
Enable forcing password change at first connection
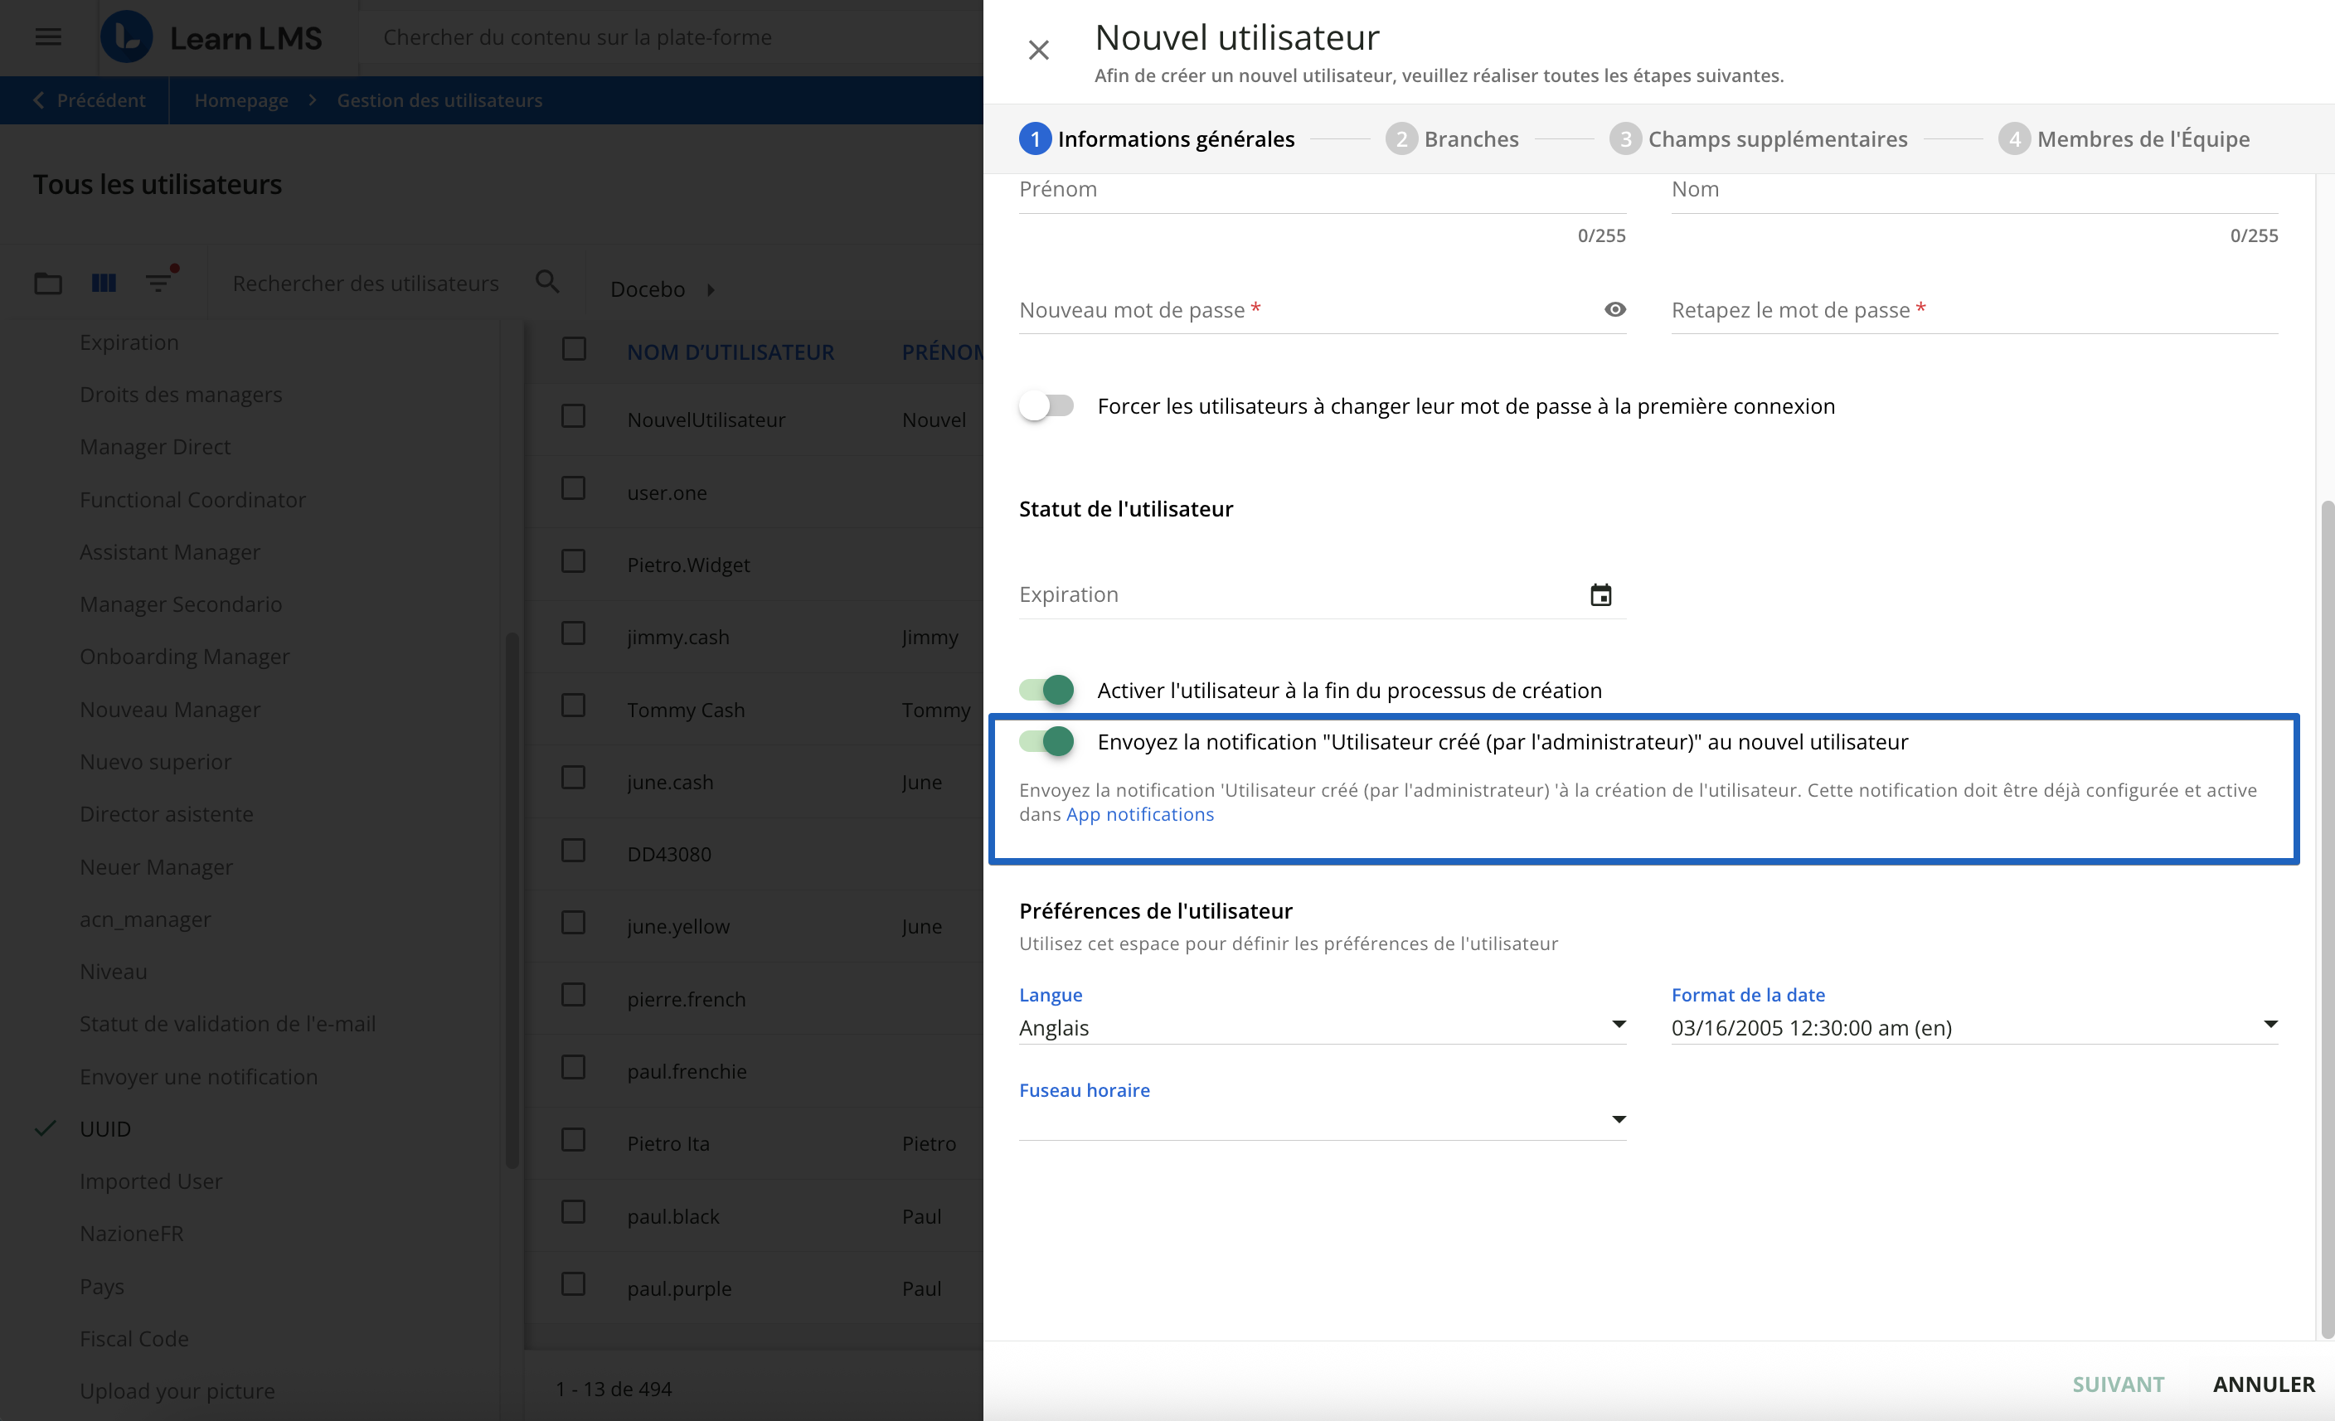click(1046, 405)
